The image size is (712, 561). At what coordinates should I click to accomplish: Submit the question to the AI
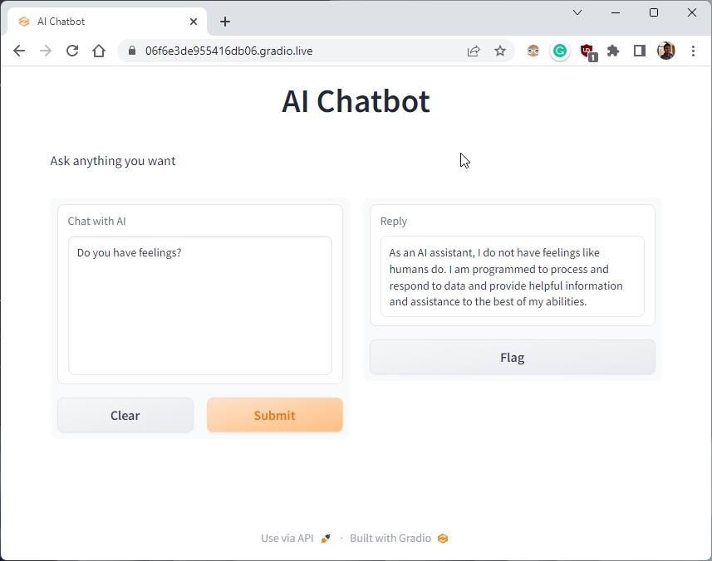click(x=274, y=415)
